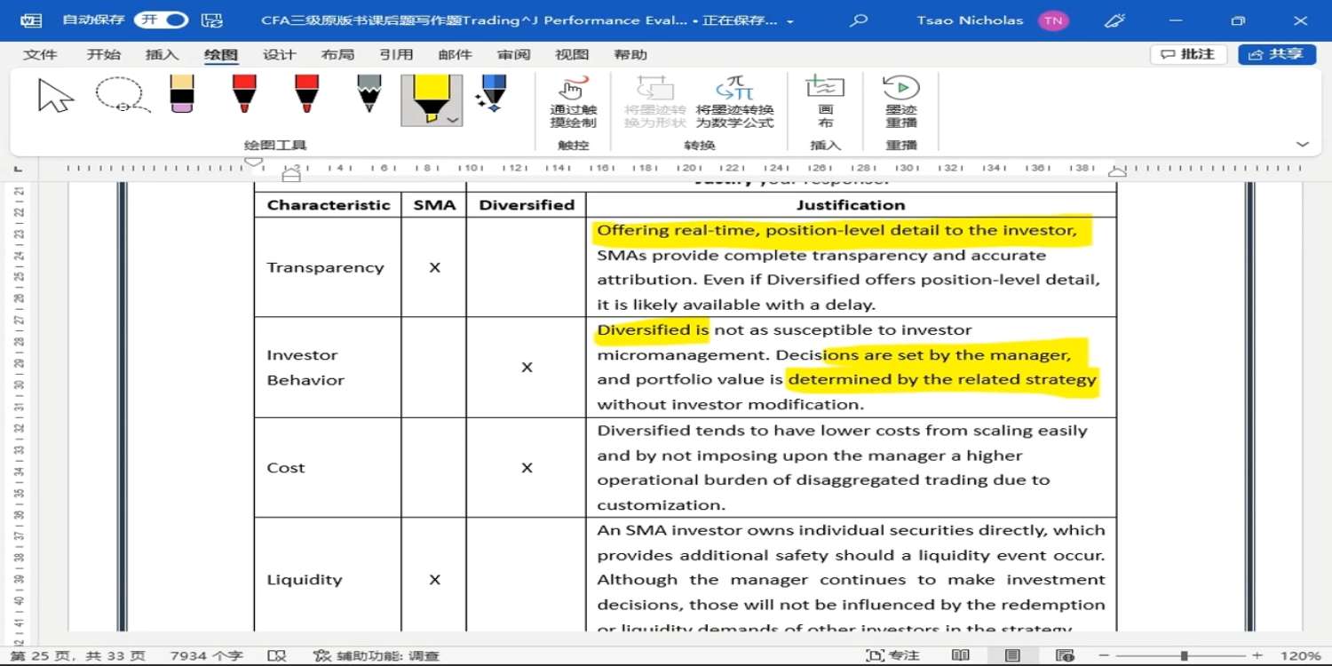Select the gray pencil tool
The height and width of the screenshot is (666, 1332).
(x=369, y=94)
